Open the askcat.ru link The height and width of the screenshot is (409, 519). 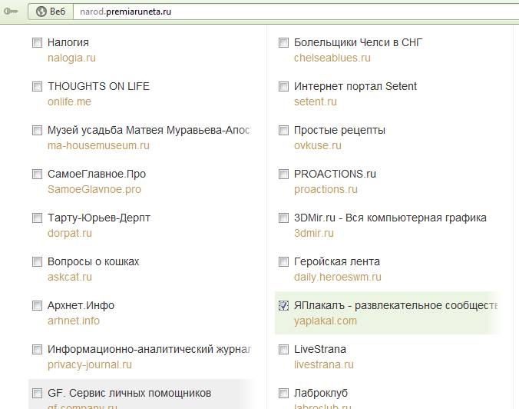coord(70,277)
